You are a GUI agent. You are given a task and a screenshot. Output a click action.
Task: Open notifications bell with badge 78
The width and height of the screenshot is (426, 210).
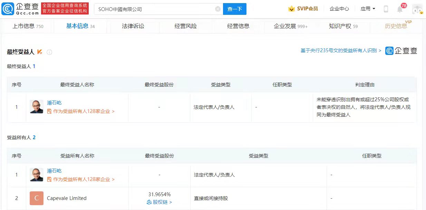click(400, 9)
